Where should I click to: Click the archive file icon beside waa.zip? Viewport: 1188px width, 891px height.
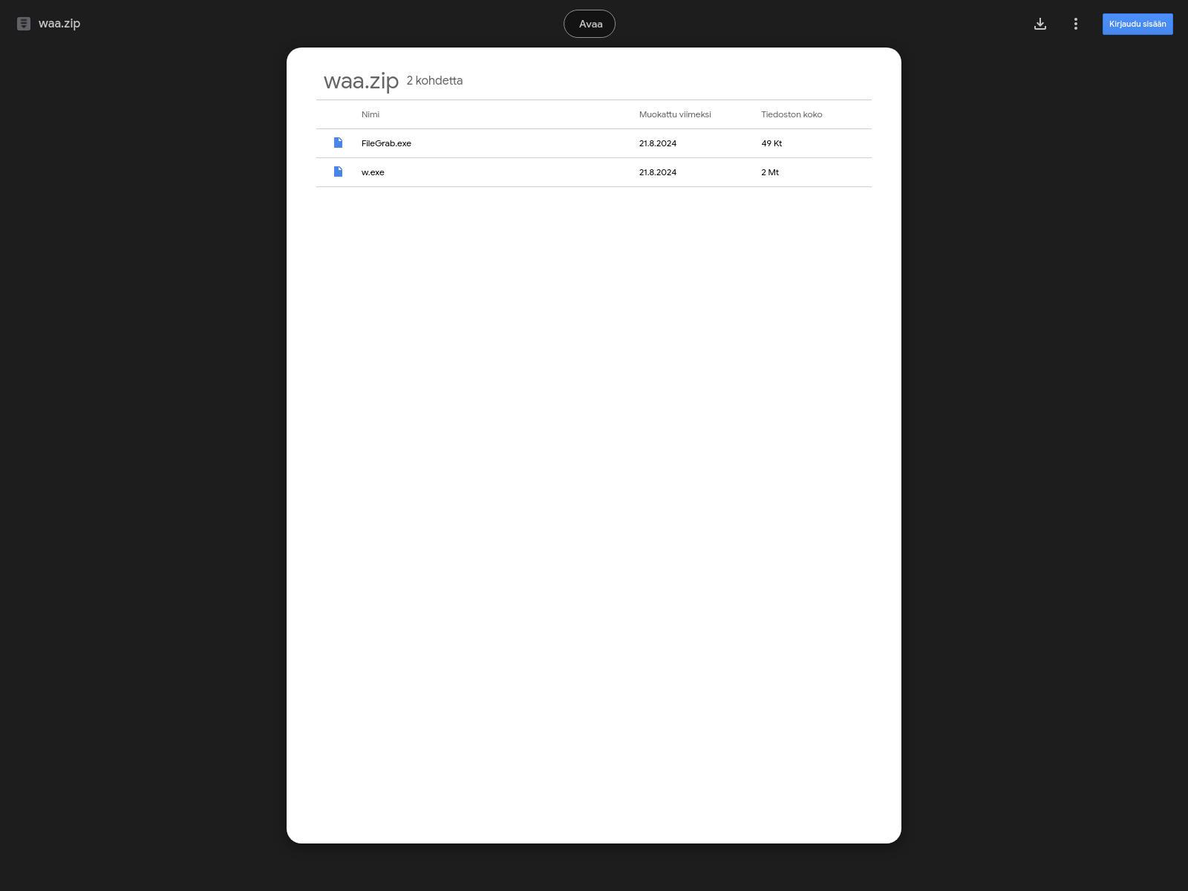point(24,24)
